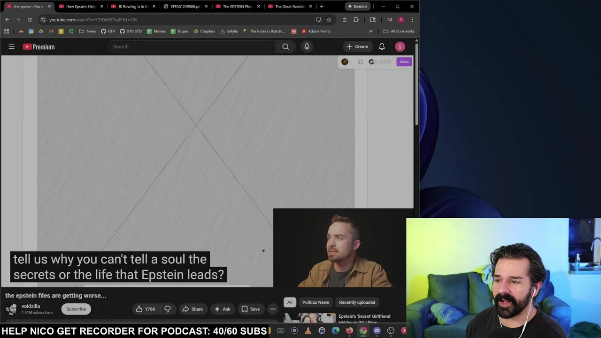Open voidzilla channel avatar
Screen dimensions: 601x338
tap(11, 309)
